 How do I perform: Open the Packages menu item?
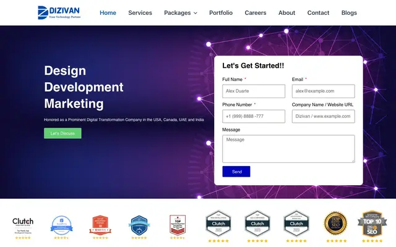178,13
